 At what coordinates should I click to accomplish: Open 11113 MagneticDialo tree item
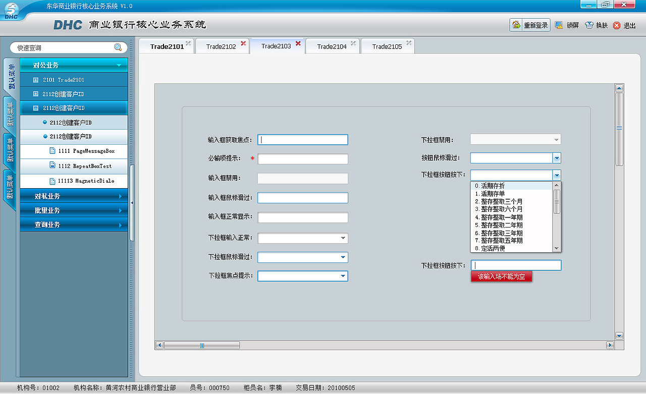(74, 181)
